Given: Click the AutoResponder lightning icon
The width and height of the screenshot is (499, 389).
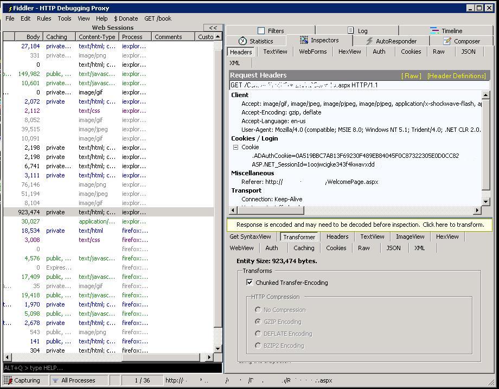Looking at the screenshot, I should [x=369, y=41].
